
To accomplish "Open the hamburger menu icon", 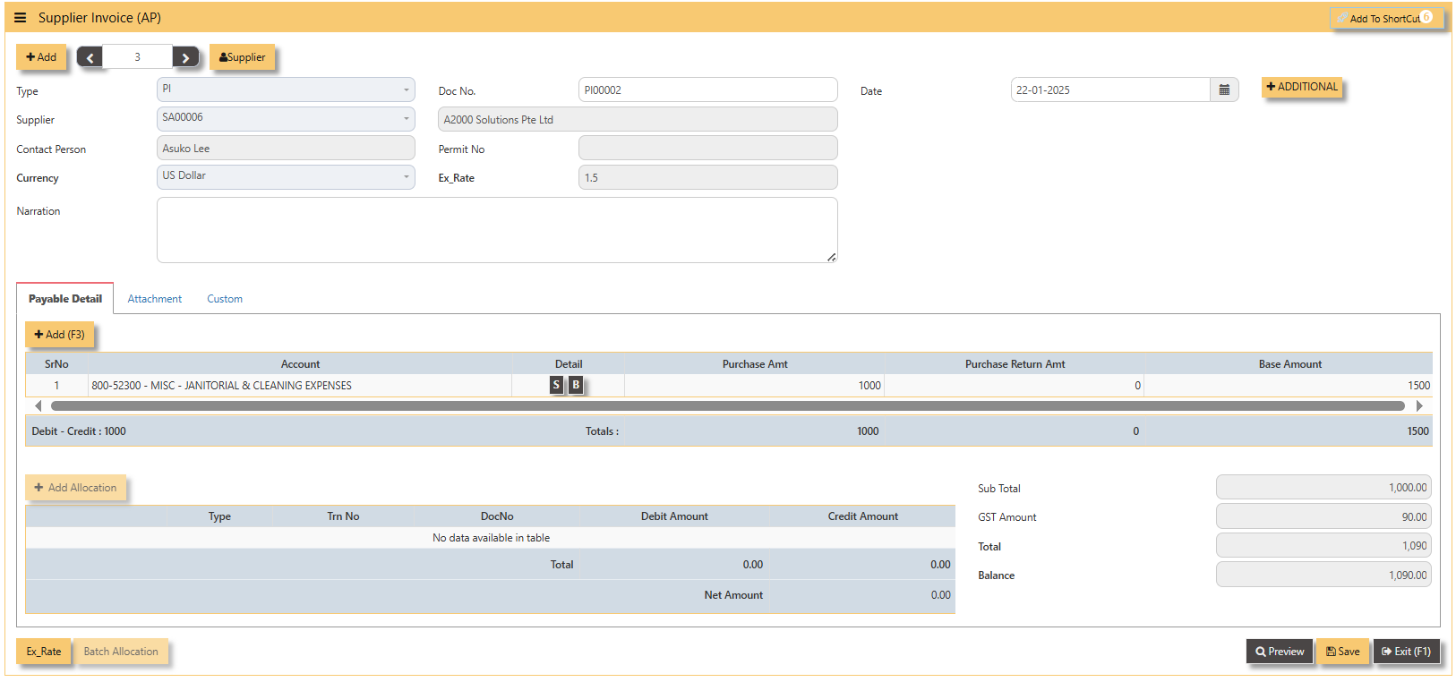I will click(20, 18).
